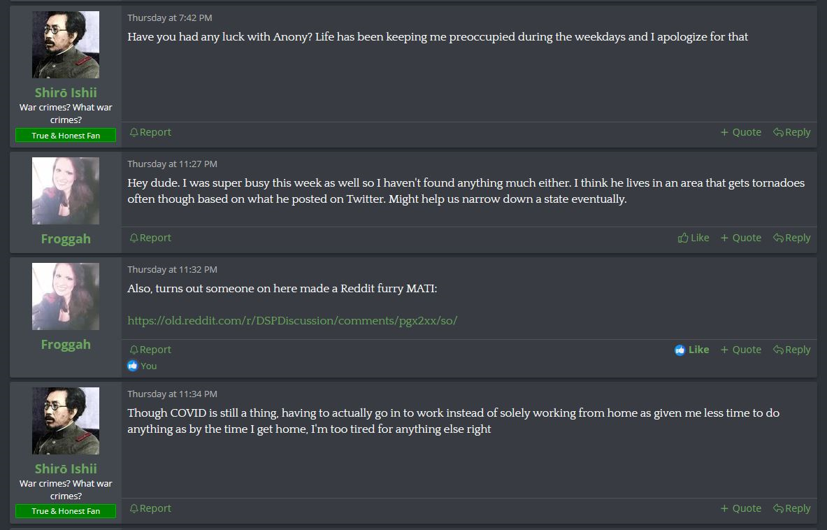Reply to Froggah's 11:27 PM post

pyautogui.click(x=791, y=238)
